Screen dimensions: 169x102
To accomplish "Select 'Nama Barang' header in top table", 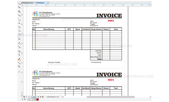I will [49, 29].
